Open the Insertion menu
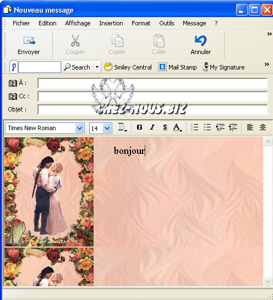Screen dimensions: 273x300 pos(111,23)
